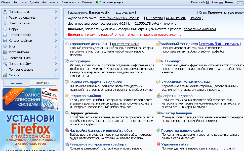
Task: Click the Опросы bar chart icon in sidebar
Action: [5, 75]
